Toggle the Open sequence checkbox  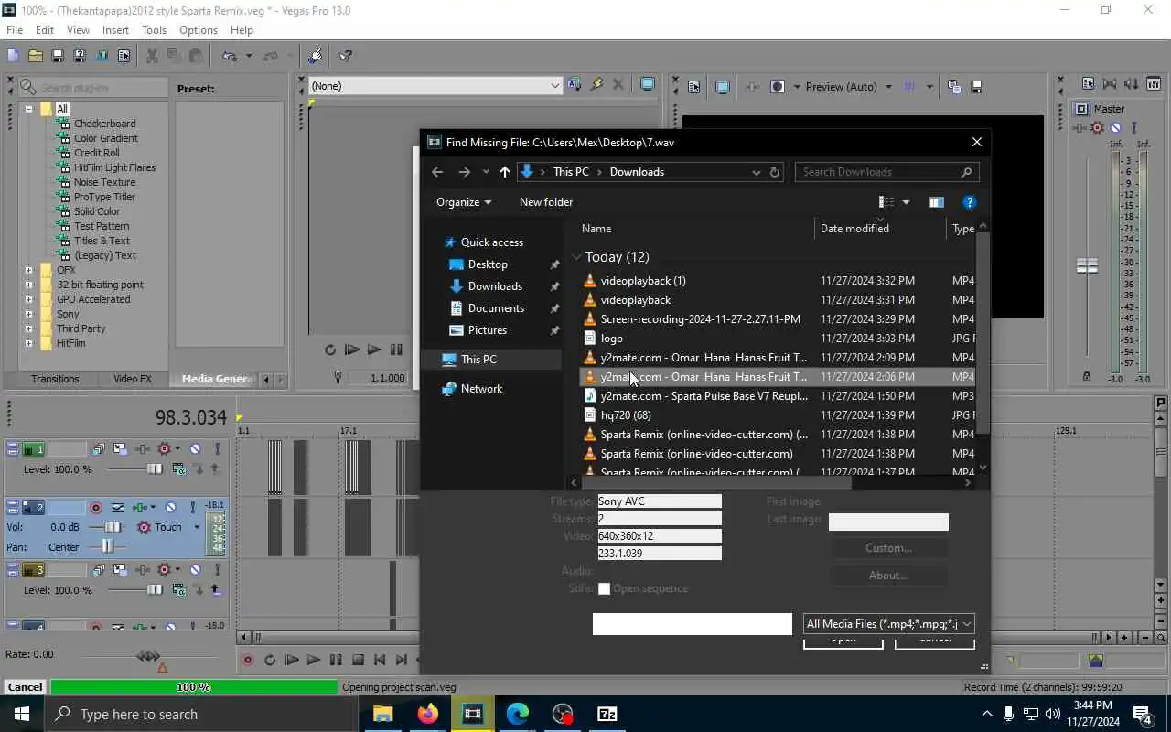click(x=604, y=589)
